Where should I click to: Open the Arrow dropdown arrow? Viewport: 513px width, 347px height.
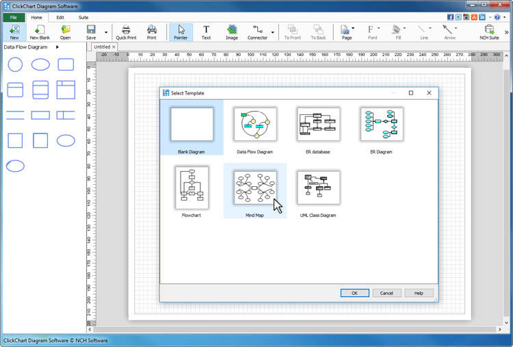(x=456, y=28)
